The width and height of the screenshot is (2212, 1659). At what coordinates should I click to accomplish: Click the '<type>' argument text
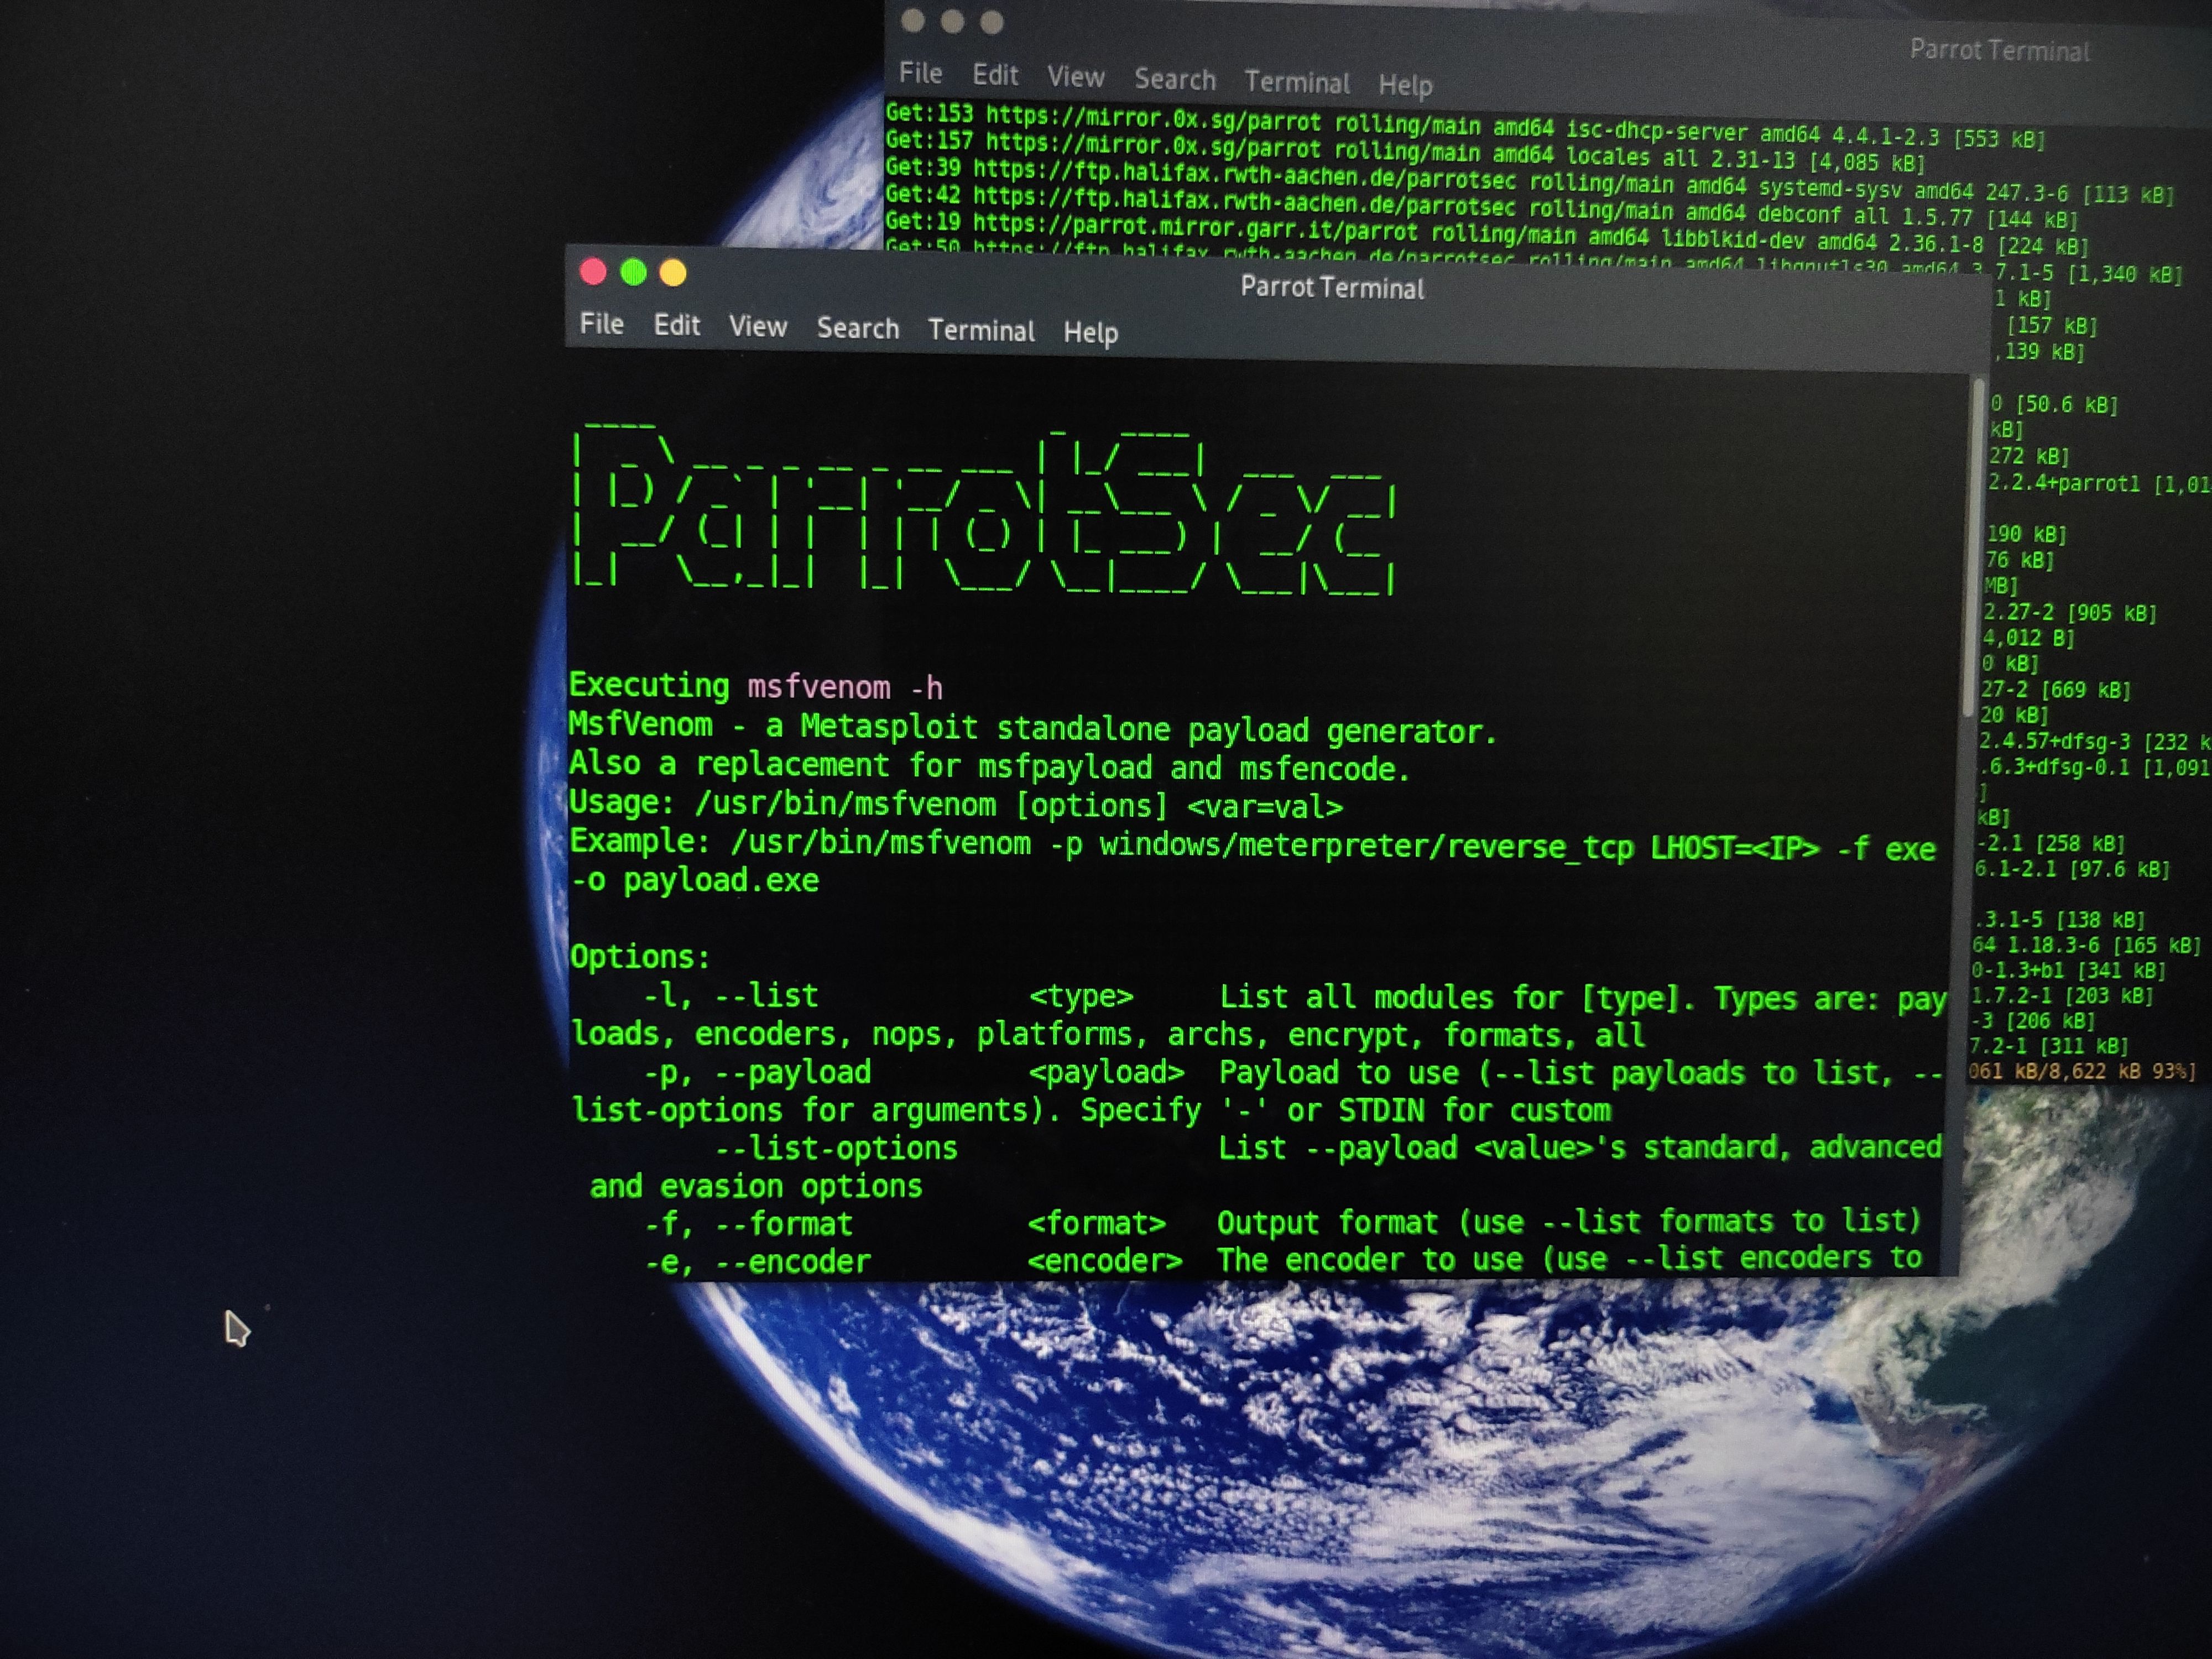1081,997
